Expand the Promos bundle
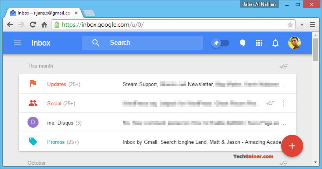Image resolution: width=322 pixels, height=169 pixels. 158,141
